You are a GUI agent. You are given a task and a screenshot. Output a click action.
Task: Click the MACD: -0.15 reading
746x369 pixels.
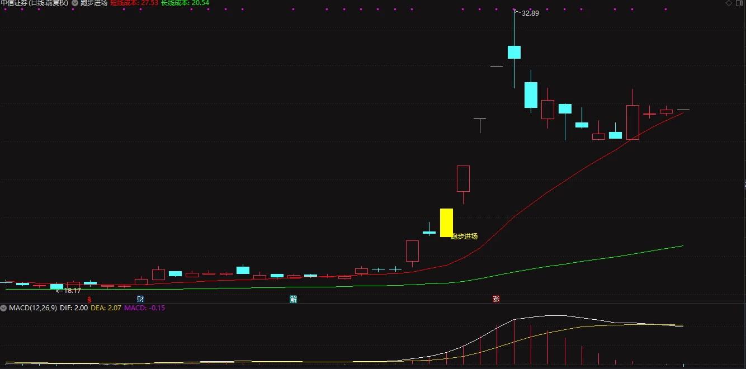[145, 308]
